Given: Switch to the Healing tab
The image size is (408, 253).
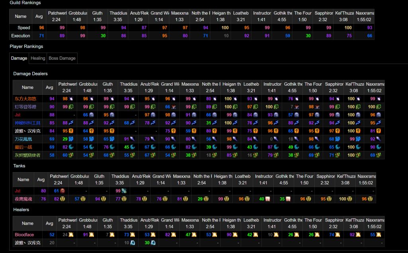Looking at the screenshot, I should 38,58.
